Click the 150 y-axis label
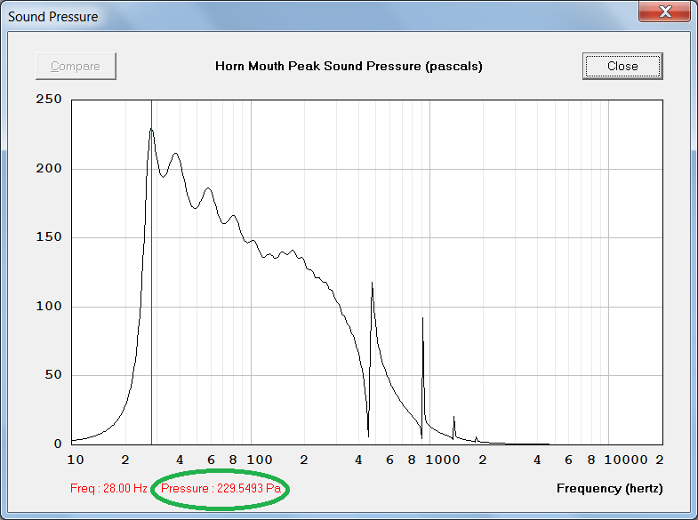This screenshot has width=698, height=520. [x=49, y=237]
